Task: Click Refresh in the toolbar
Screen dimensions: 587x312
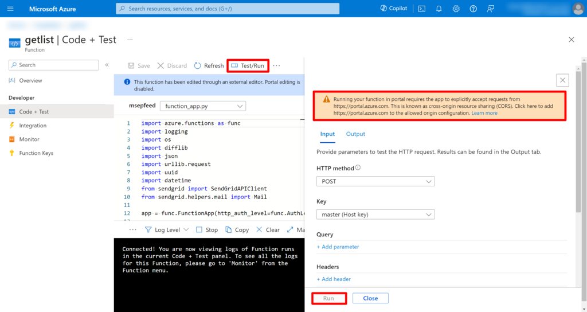Action: 209,66
